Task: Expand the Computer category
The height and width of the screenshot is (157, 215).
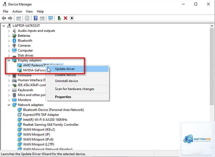Action: tap(9, 51)
